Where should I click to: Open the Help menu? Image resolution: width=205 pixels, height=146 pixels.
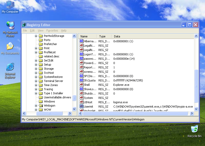point(64,30)
